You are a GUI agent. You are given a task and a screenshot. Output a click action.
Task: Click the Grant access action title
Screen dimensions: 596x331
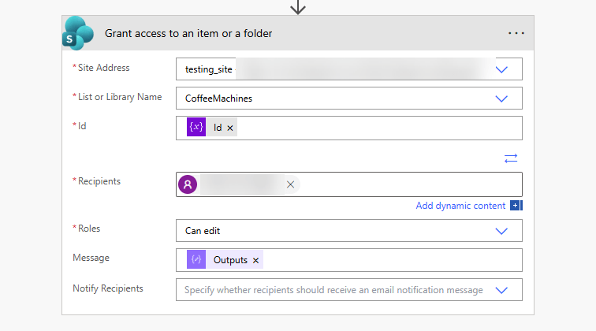[x=188, y=34]
